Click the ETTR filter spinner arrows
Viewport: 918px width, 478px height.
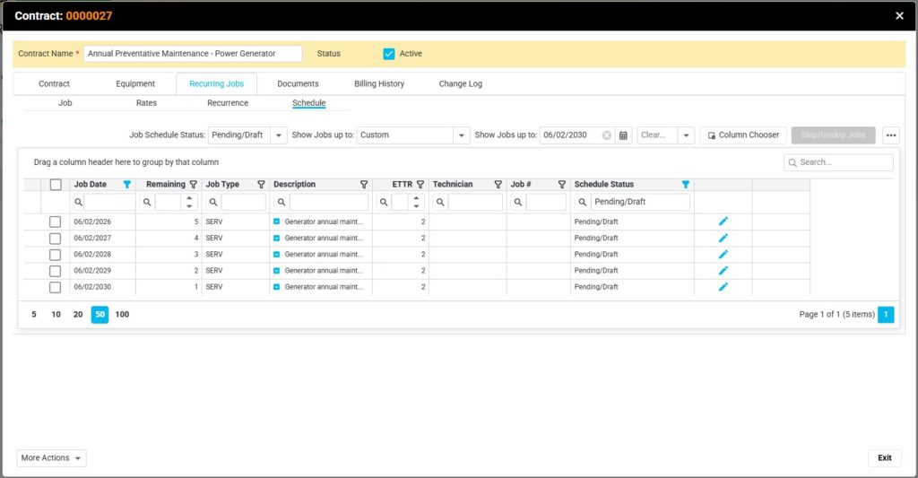click(x=416, y=202)
